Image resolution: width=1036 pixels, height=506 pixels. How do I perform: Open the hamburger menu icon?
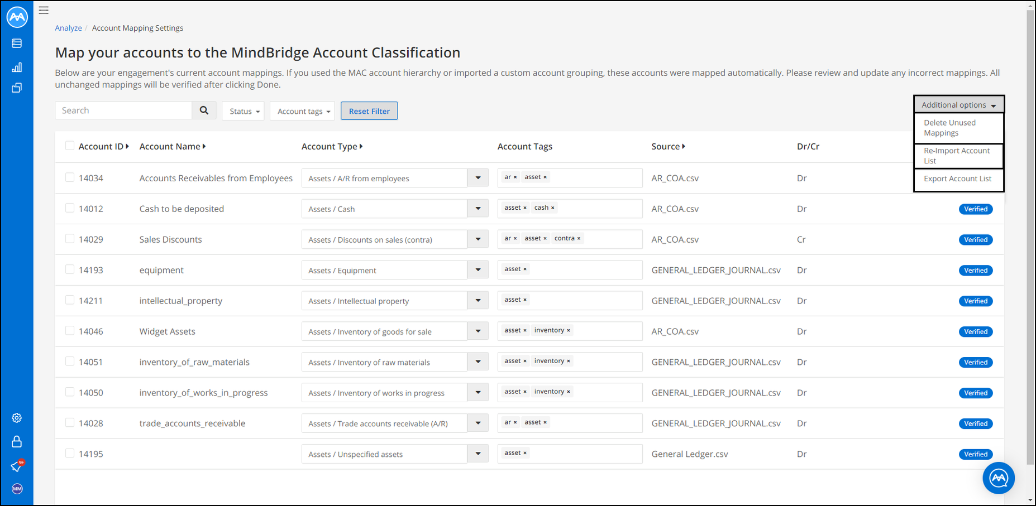coord(44,10)
